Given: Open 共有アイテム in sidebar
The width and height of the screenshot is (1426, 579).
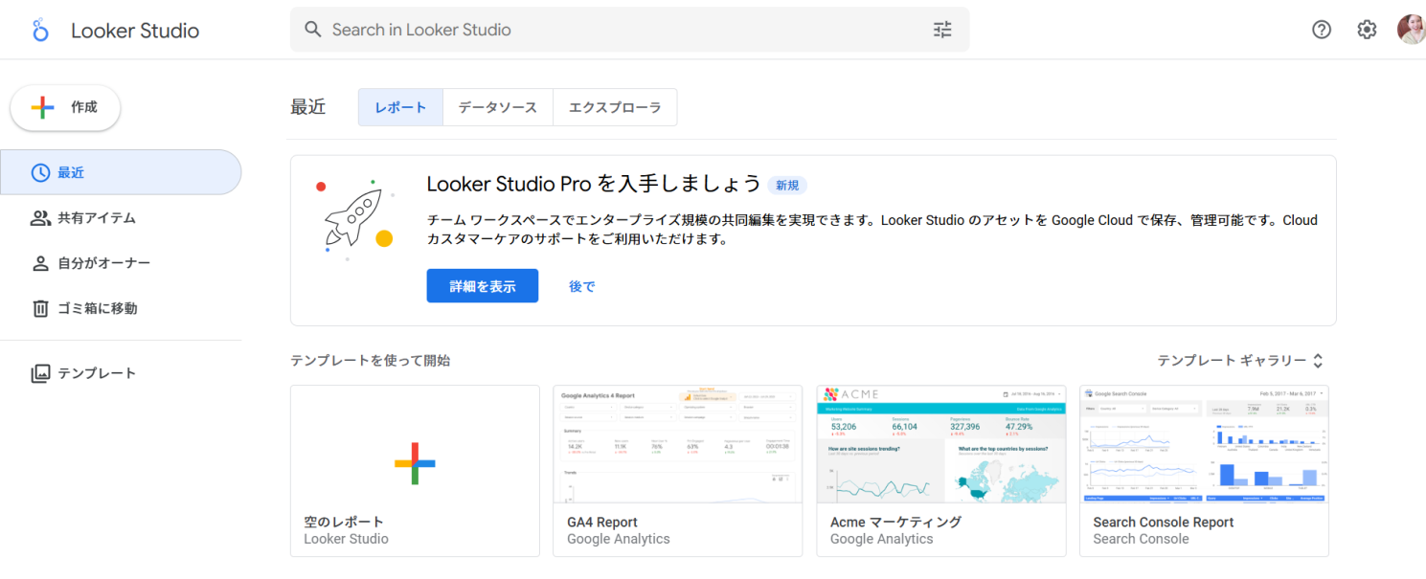Looking at the screenshot, I should coord(96,218).
